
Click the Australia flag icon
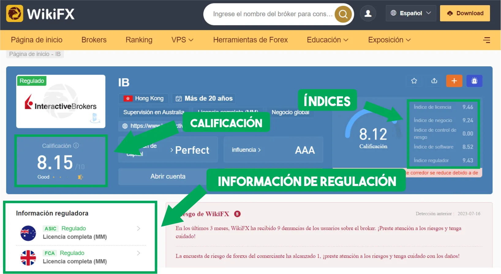28,233
